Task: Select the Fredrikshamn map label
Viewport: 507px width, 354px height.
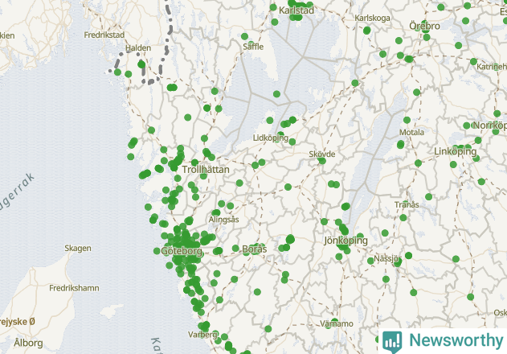Action: coord(74,288)
